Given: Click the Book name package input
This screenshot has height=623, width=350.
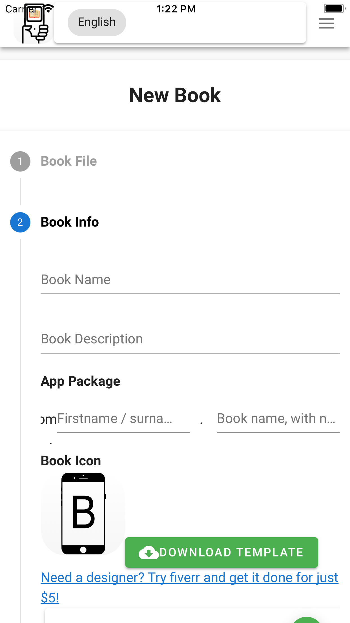Looking at the screenshot, I should tap(278, 419).
